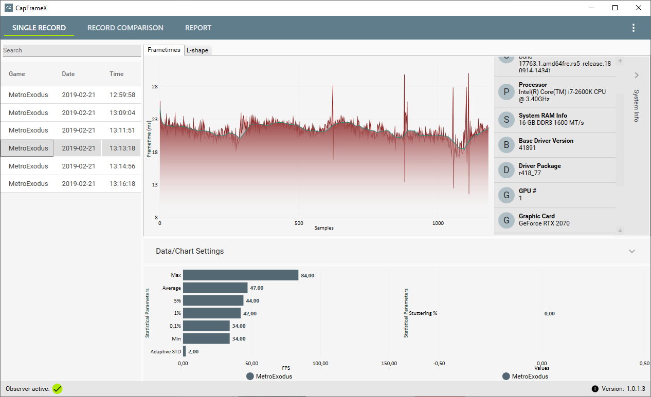
Task: Click the stuttering chart MetroExodus legend dot
Action: (506, 376)
